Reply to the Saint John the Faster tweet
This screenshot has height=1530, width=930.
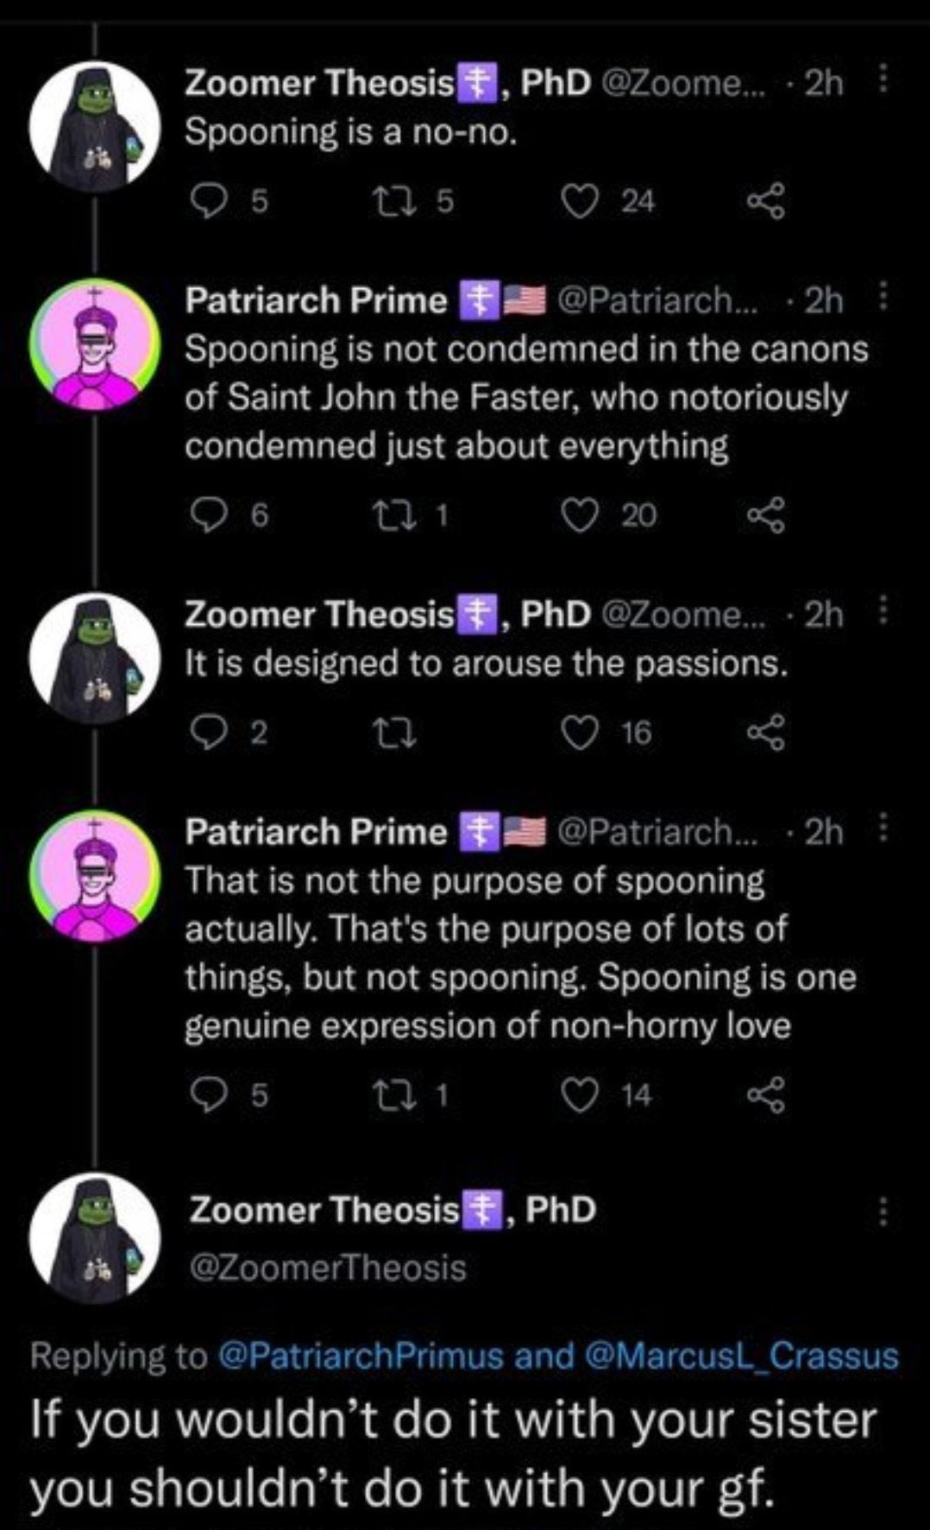click(x=207, y=515)
